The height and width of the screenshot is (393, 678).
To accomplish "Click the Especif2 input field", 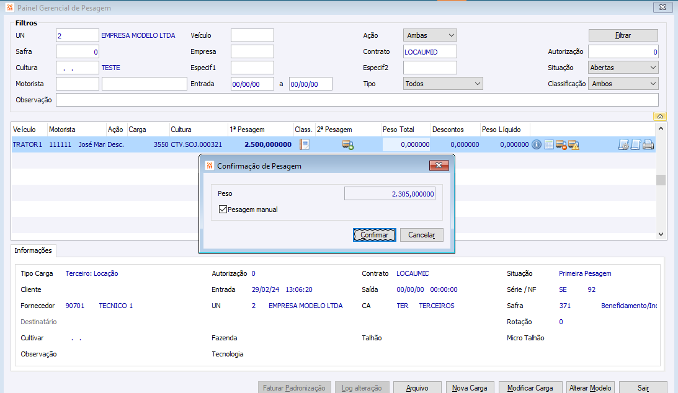I will click(430, 68).
